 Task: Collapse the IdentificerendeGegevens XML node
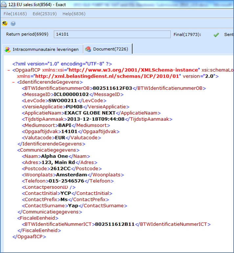(x=13, y=82)
